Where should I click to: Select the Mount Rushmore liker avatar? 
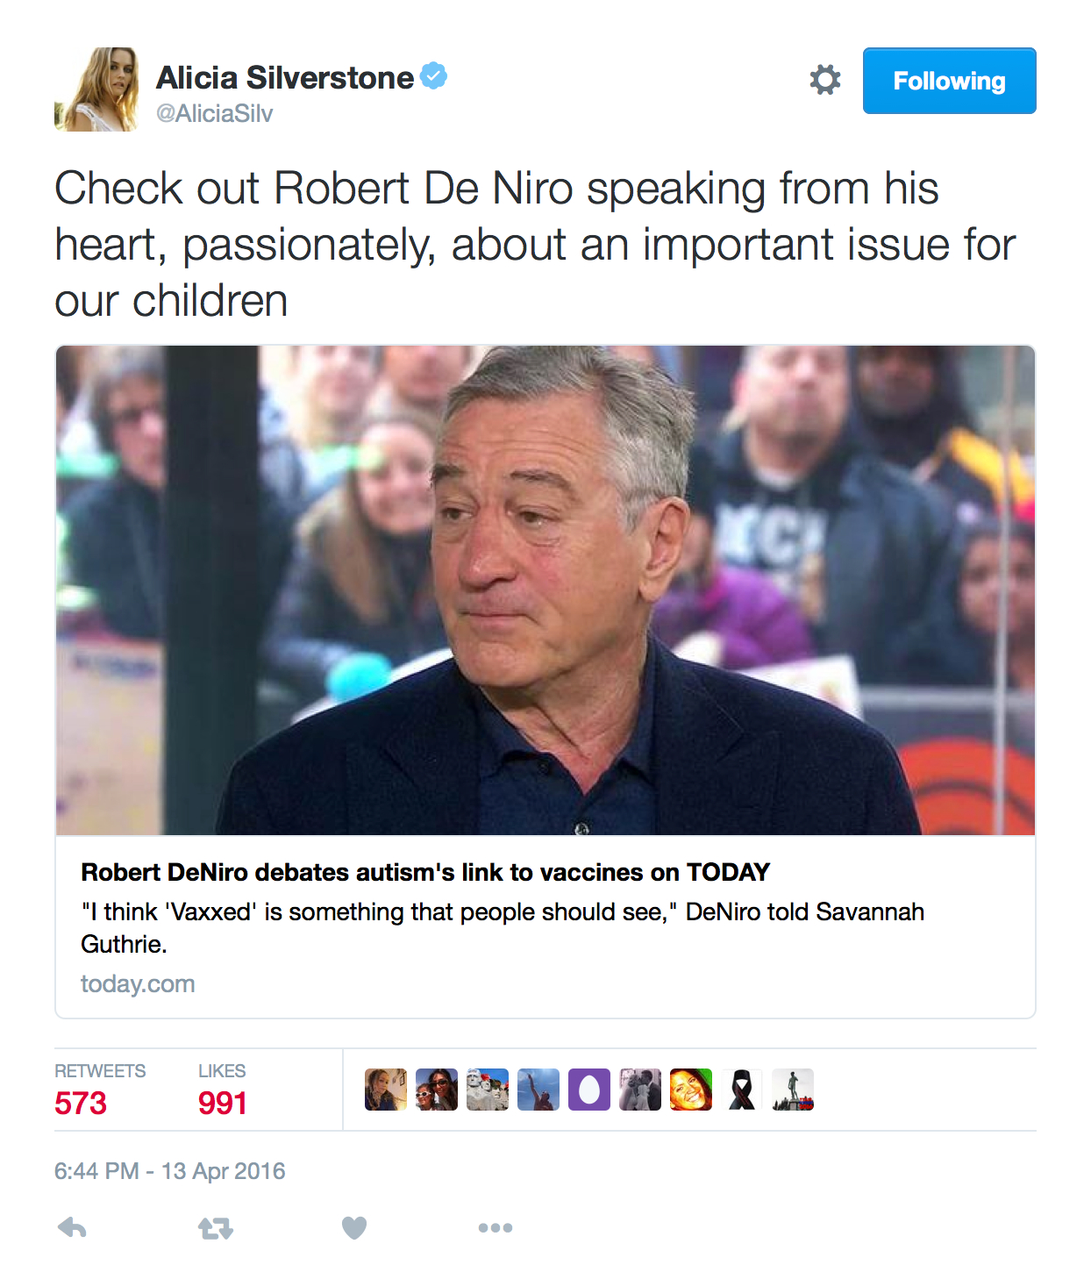488,1090
